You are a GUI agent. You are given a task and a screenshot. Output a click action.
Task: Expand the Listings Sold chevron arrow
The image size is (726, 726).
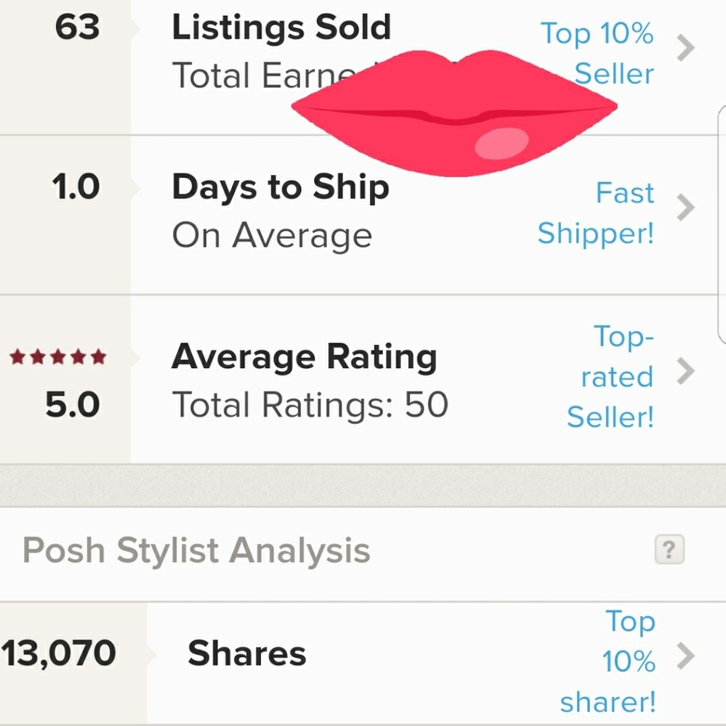click(x=685, y=49)
